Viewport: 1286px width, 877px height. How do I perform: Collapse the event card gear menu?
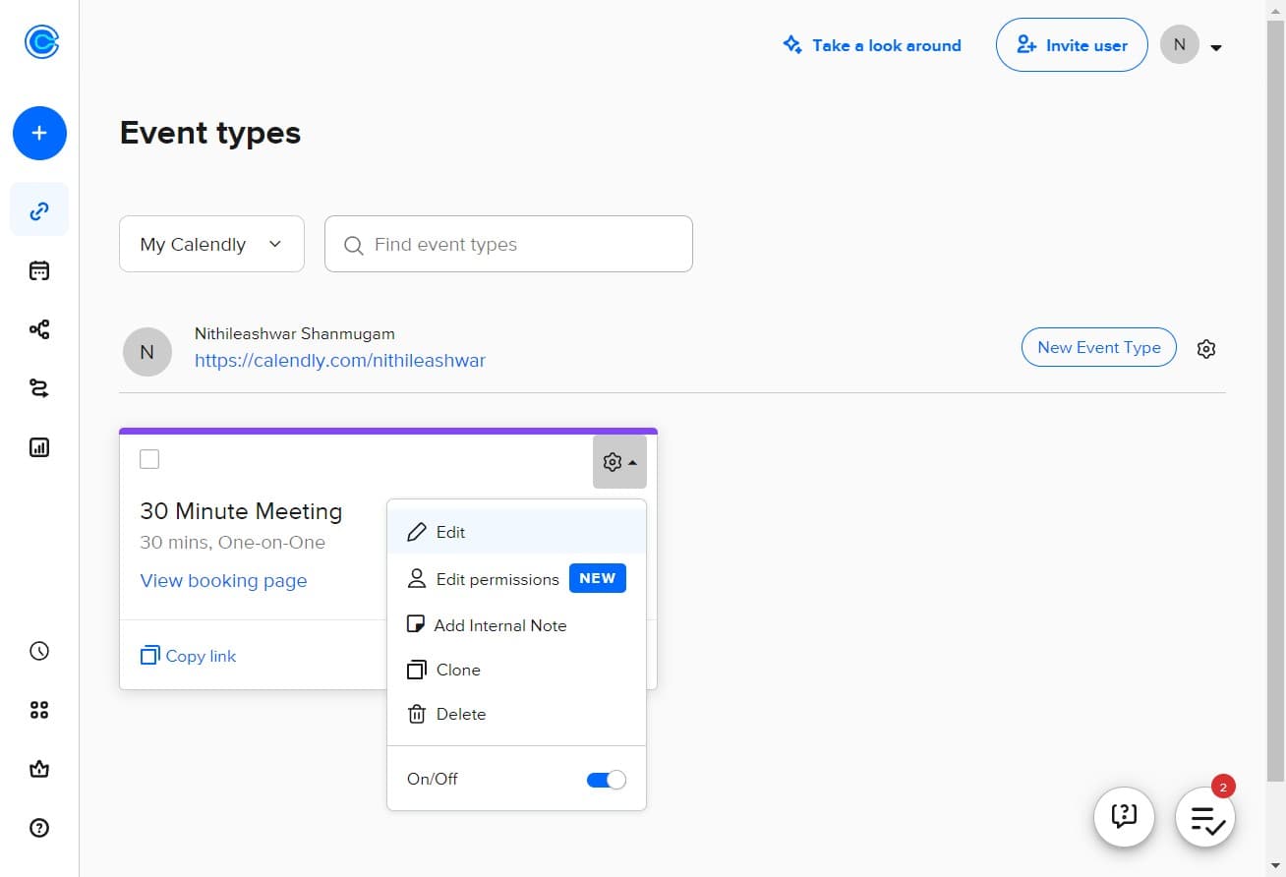pos(619,462)
